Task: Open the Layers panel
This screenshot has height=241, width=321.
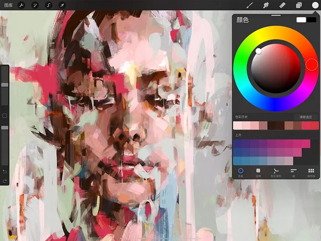Action: 298,5
